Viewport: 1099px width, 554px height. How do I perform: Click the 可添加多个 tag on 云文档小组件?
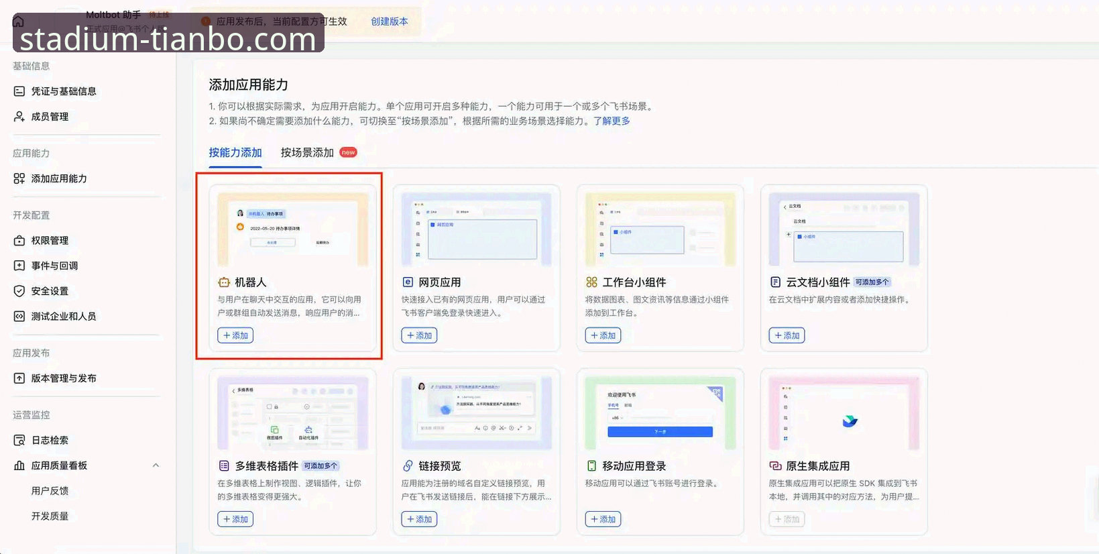[872, 282]
